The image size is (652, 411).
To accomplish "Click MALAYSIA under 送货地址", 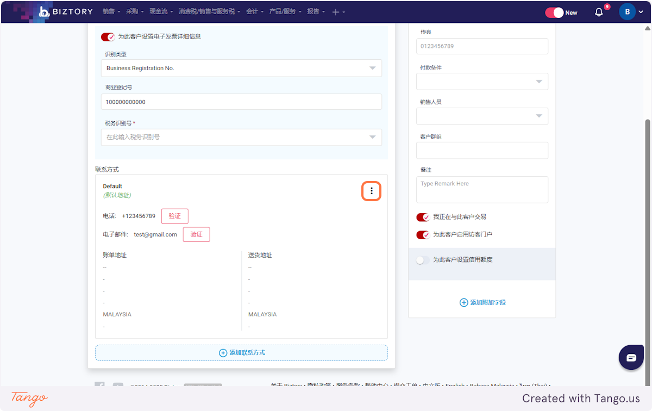I will pyautogui.click(x=262, y=314).
